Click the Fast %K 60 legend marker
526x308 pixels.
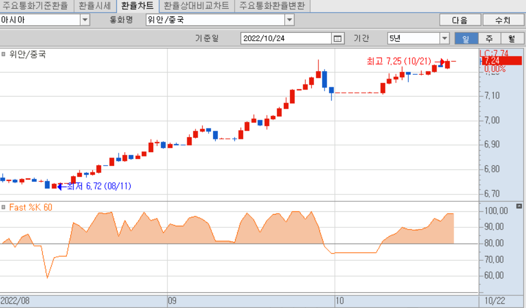[x=3, y=207]
